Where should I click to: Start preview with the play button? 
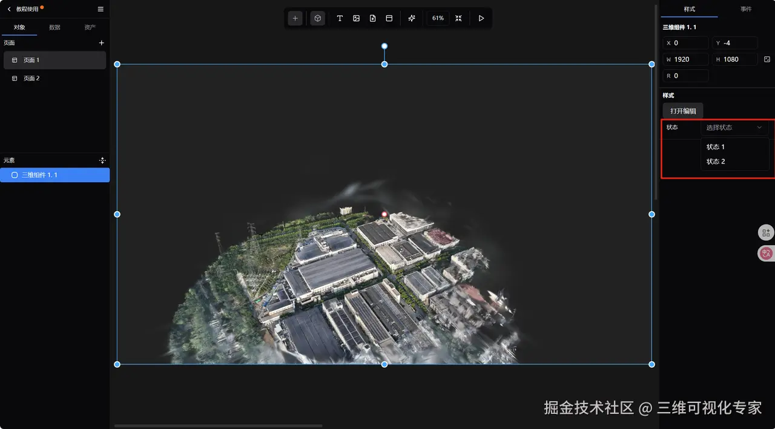pos(481,18)
